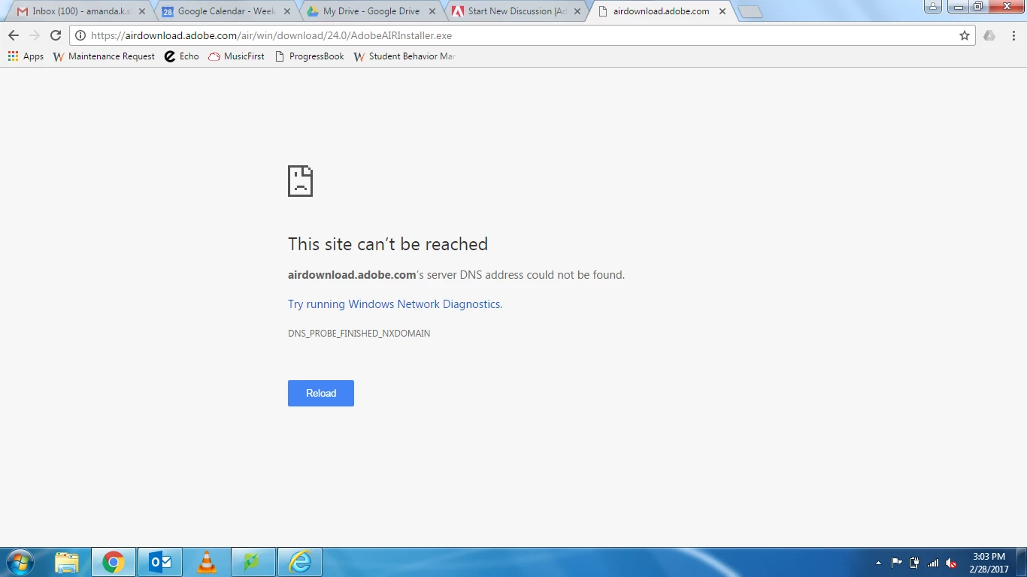Open Chrome's three-dot menu
The width and height of the screenshot is (1027, 577).
point(1013,35)
